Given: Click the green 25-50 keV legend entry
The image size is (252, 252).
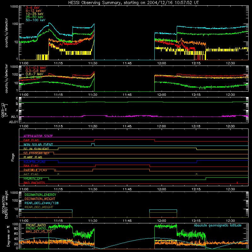Looking at the screenshot, I should pyautogui.click(x=35, y=17).
